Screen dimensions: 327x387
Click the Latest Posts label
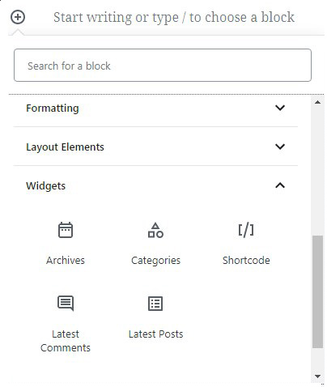155,334
